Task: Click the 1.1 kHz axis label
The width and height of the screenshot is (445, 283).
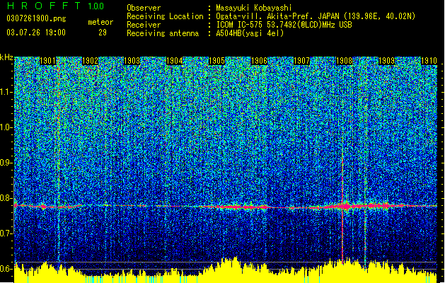Action: tap(6, 92)
